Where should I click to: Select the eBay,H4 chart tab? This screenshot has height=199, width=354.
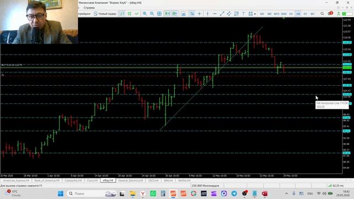tap(108, 181)
